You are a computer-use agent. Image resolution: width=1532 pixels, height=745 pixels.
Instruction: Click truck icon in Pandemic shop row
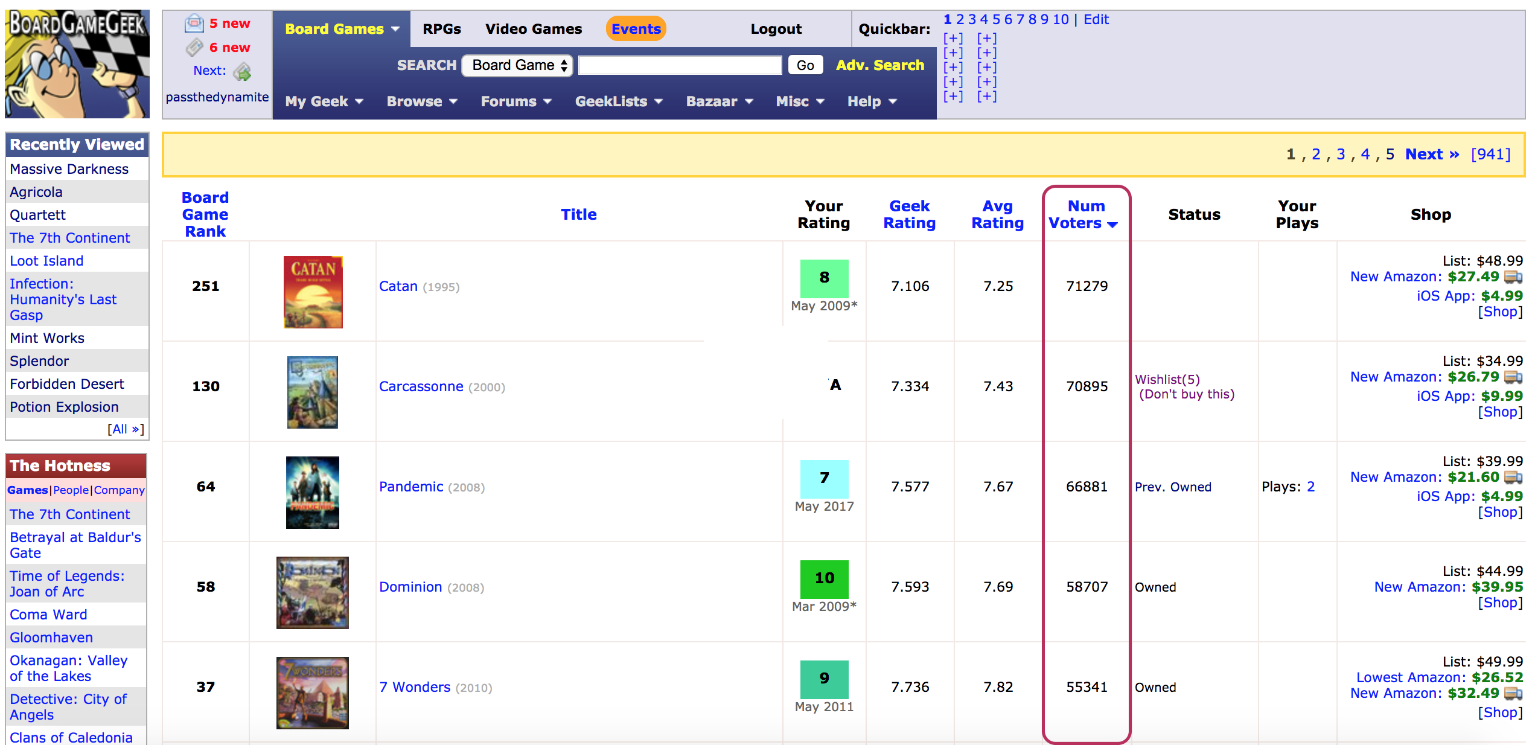(x=1513, y=478)
